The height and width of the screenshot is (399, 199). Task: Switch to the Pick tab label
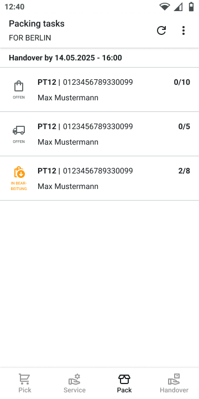tap(25, 390)
